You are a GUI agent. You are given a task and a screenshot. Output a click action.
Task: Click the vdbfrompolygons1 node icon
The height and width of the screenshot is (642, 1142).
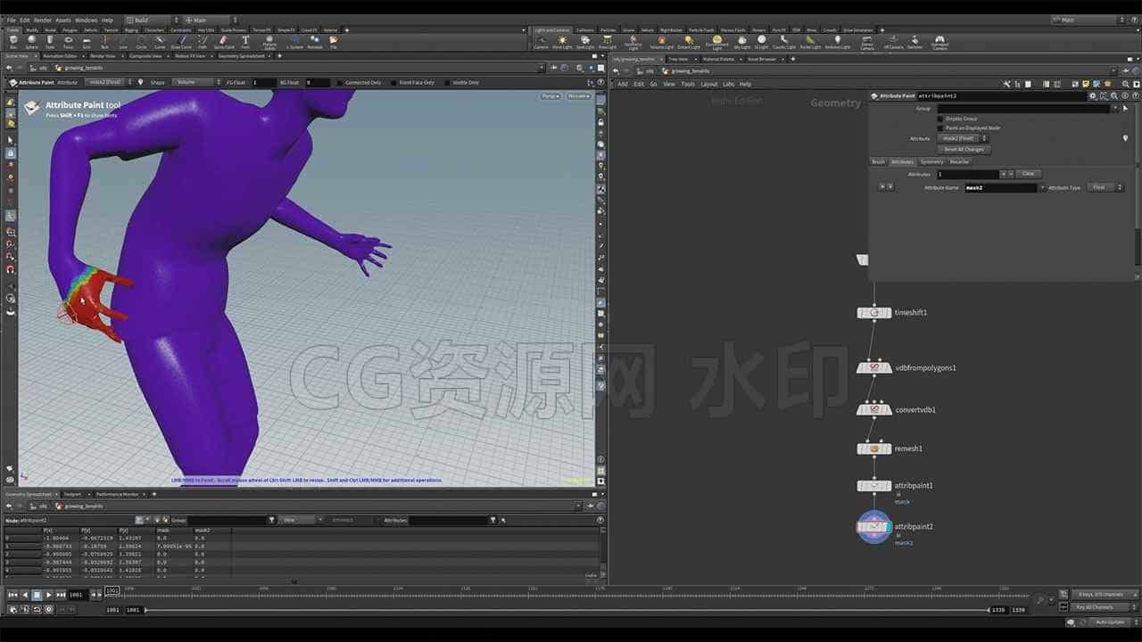(874, 367)
